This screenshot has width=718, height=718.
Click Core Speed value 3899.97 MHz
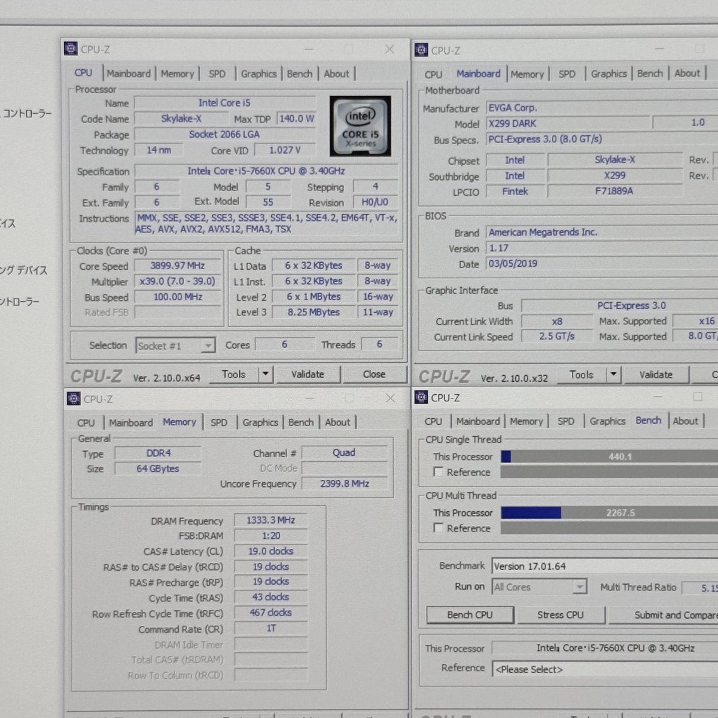tap(178, 266)
